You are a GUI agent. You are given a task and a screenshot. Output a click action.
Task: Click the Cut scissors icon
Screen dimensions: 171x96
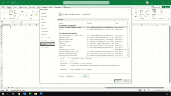[15, 11]
